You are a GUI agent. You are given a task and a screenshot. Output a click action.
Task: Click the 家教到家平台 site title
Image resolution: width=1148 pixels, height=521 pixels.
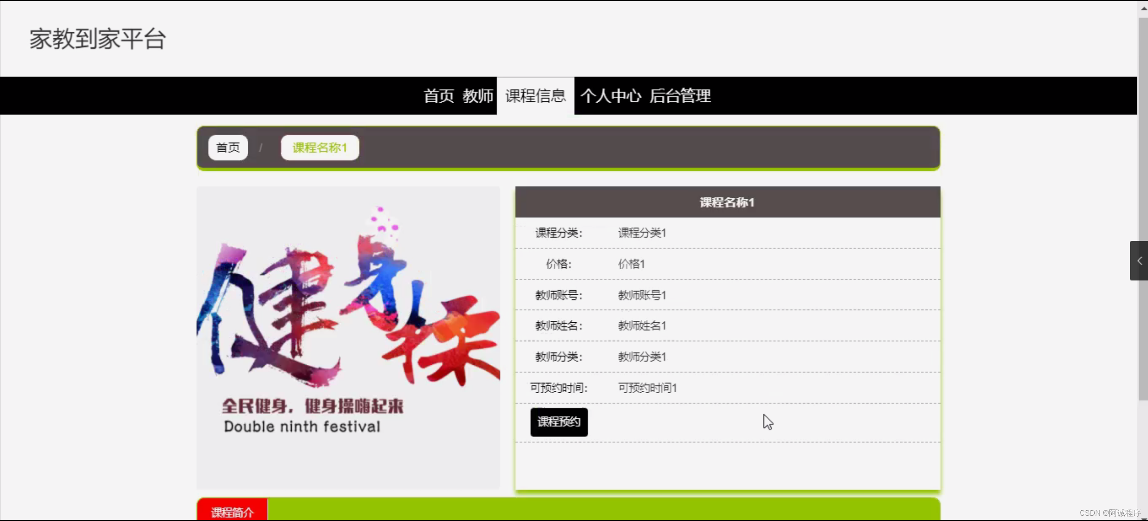click(97, 39)
